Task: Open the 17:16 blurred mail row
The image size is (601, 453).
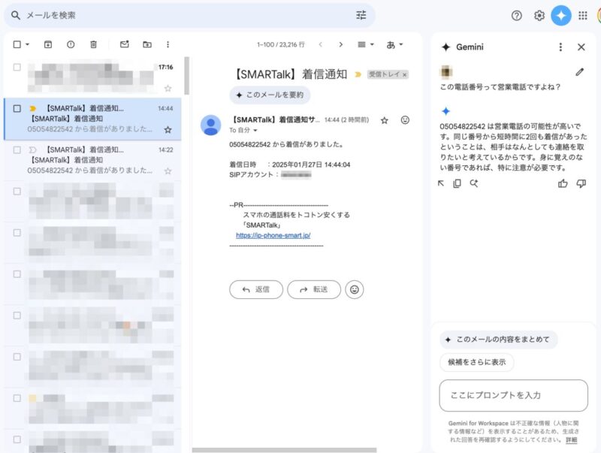Action: tap(92, 77)
